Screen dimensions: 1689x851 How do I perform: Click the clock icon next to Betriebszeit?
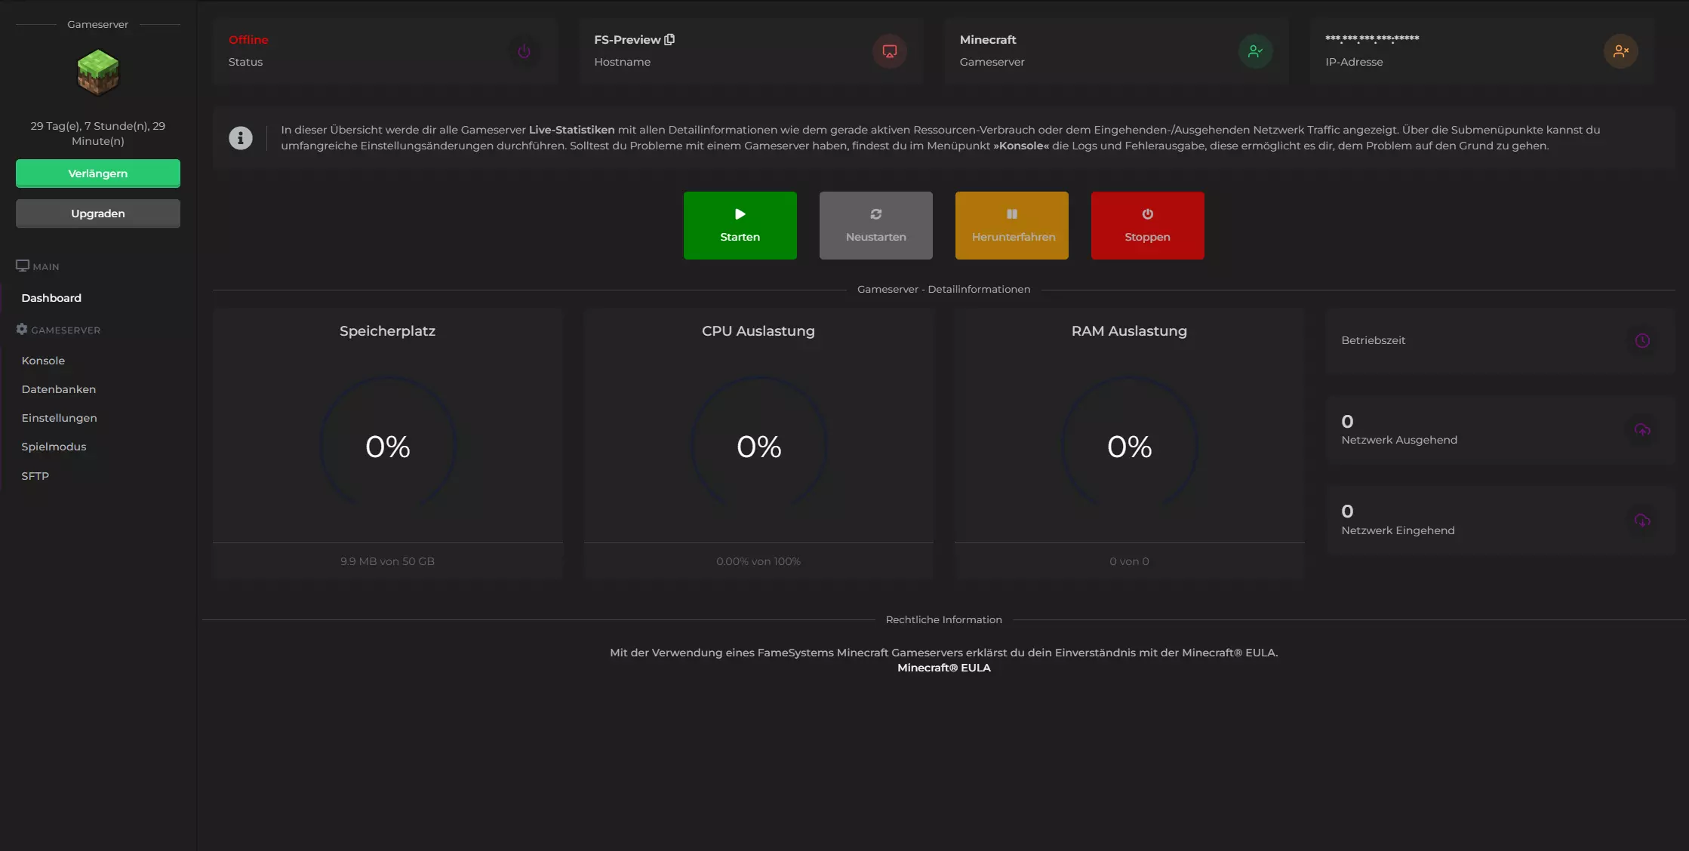(1642, 341)
